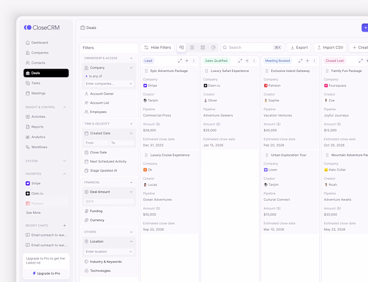Screen dimensions: 368x282
Task: Click the Analytics icon in sidebar
Action: click(28, 137)
